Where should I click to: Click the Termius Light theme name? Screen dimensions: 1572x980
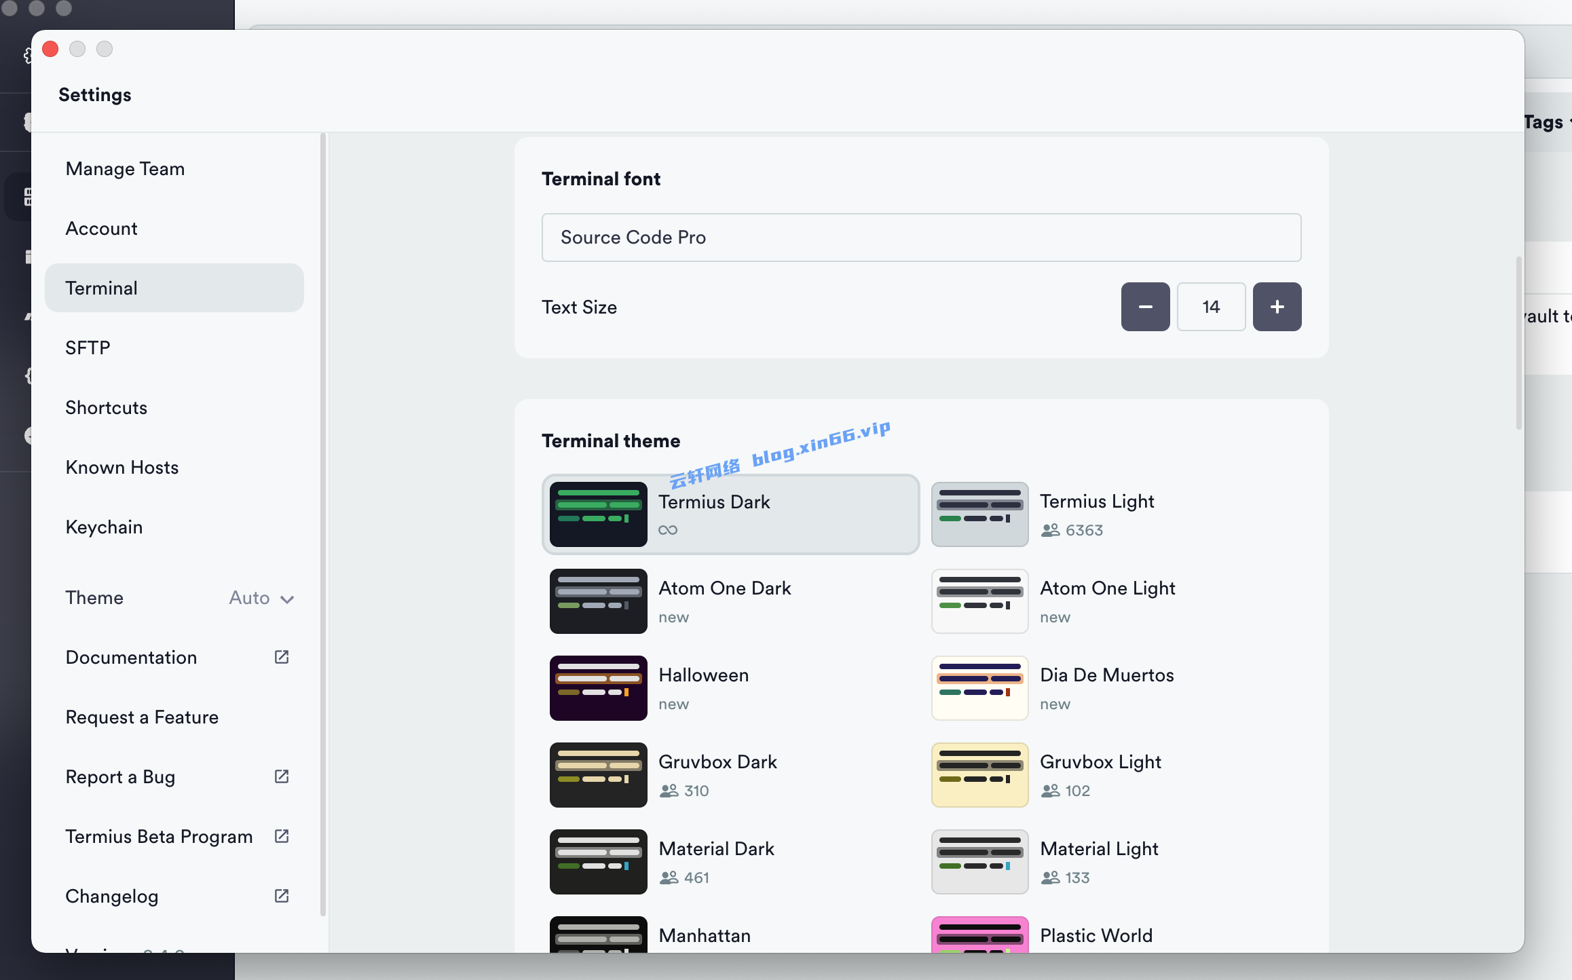coord(1097,502)
